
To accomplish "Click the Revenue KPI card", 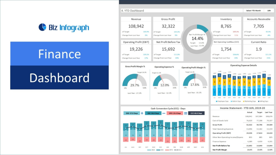I will click(x=136, y=26).
